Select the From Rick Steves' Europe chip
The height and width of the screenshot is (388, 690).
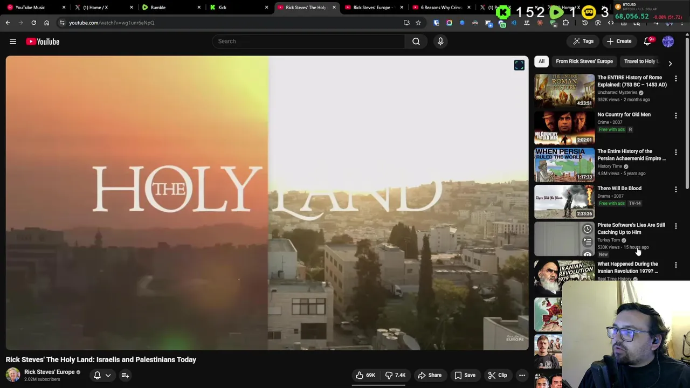(x=584, y=61)
